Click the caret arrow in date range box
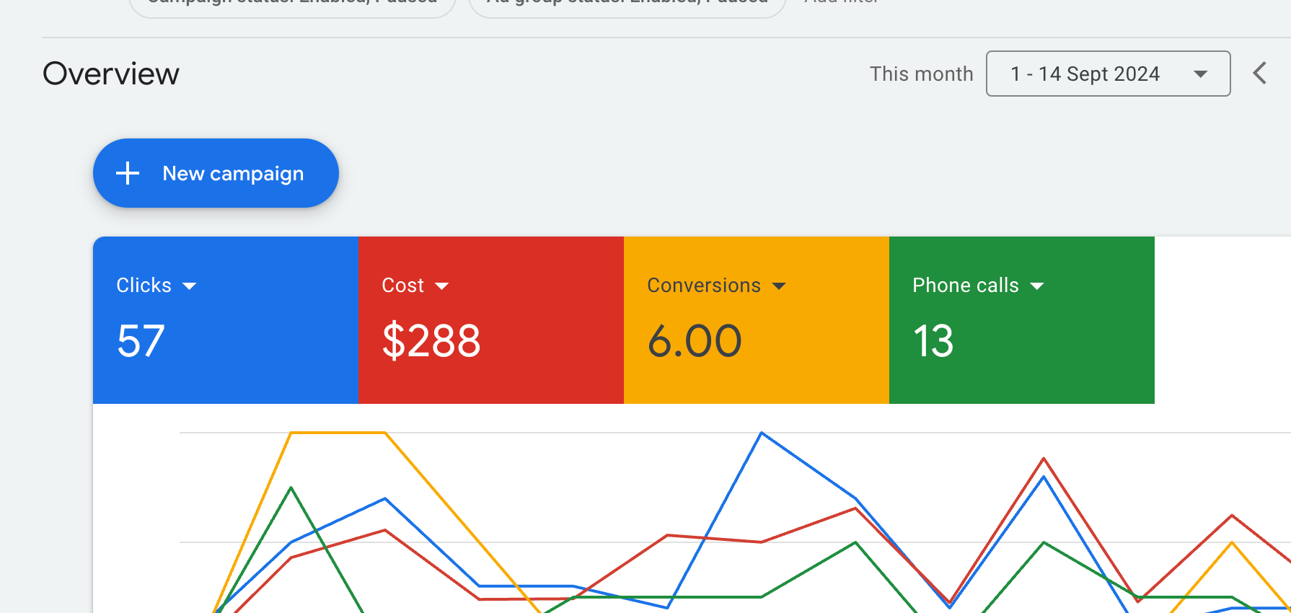This screenshot has width=1291, height=613. tap(1200, 74)
